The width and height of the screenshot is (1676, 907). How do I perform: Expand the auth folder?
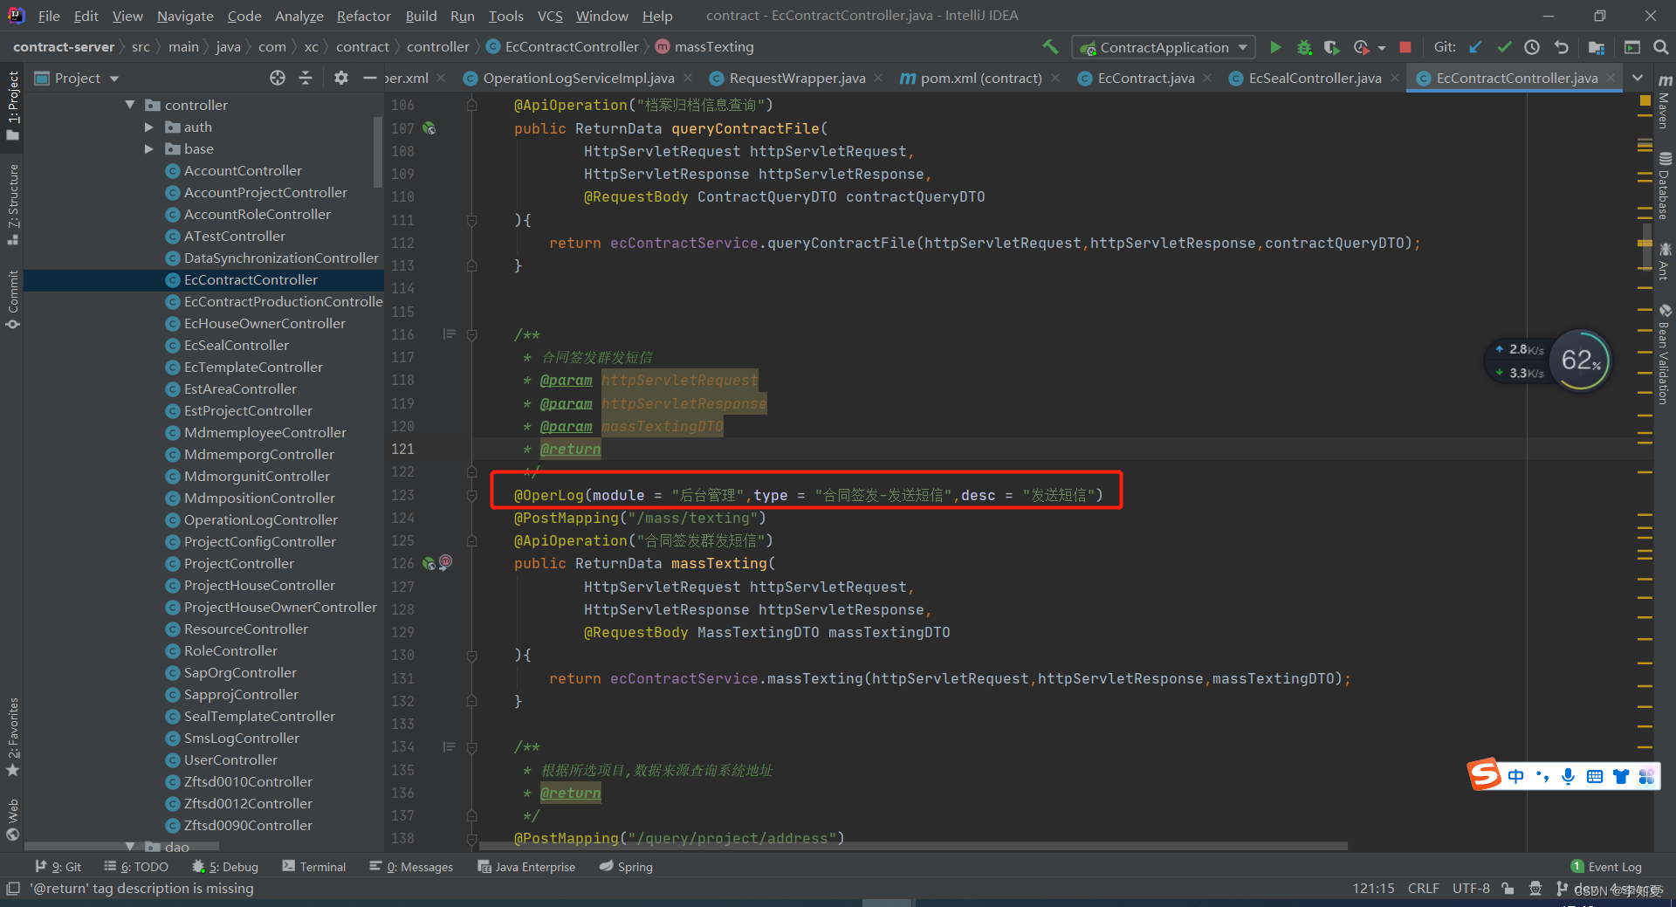tap(149, 127)
